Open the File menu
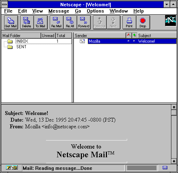This screenshot has height=173, width=178. pyautogui.click(x=8, y=11)
